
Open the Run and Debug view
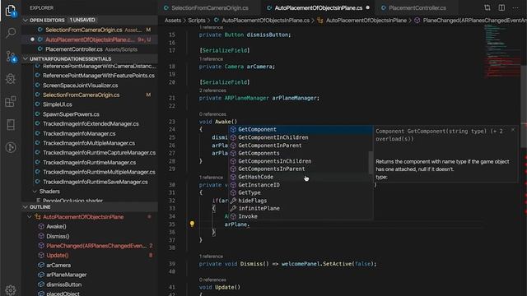coord(11,79)
